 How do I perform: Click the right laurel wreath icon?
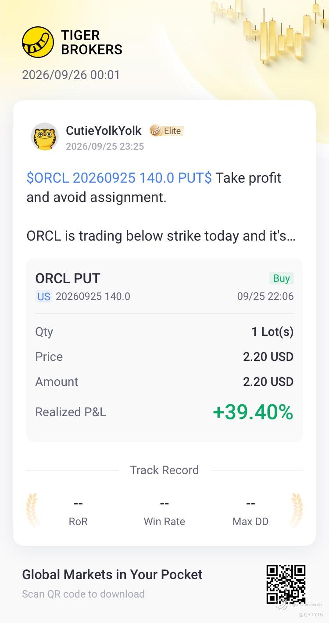point(297,510)
